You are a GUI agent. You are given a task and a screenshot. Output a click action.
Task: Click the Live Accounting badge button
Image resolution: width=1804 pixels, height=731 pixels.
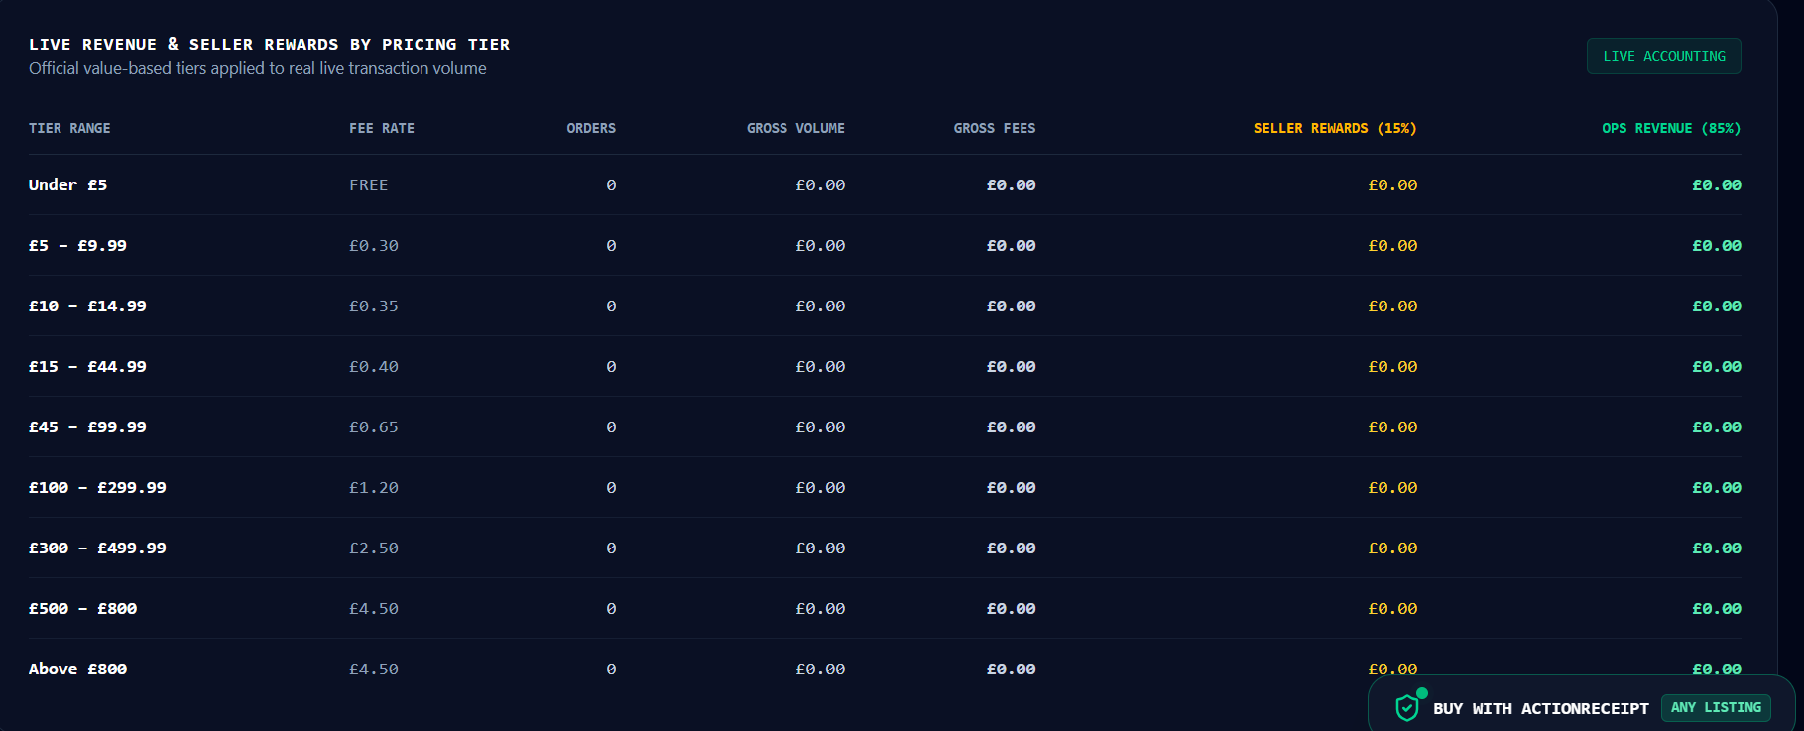[x=1664, y=57]
